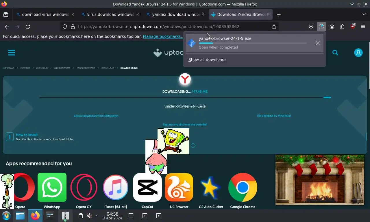The width and height of the screenshot is (370, 222).
Task: Open the Extensions puzzle-piece menu
Action: [342, 27]
